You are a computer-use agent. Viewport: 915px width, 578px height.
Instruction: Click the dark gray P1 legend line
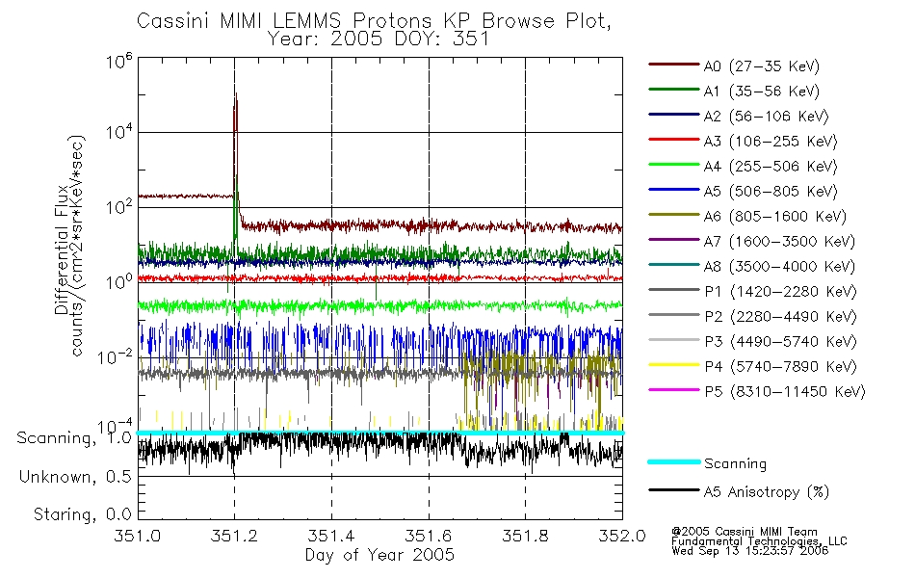click(x=674, y=290)
